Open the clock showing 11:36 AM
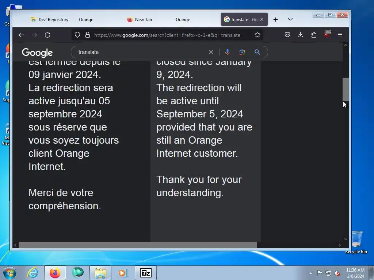 point(355,273)
